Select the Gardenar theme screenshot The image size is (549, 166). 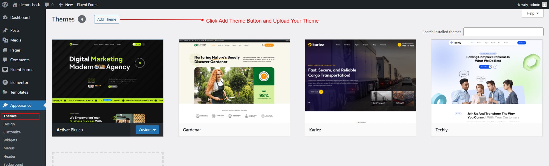234,81
